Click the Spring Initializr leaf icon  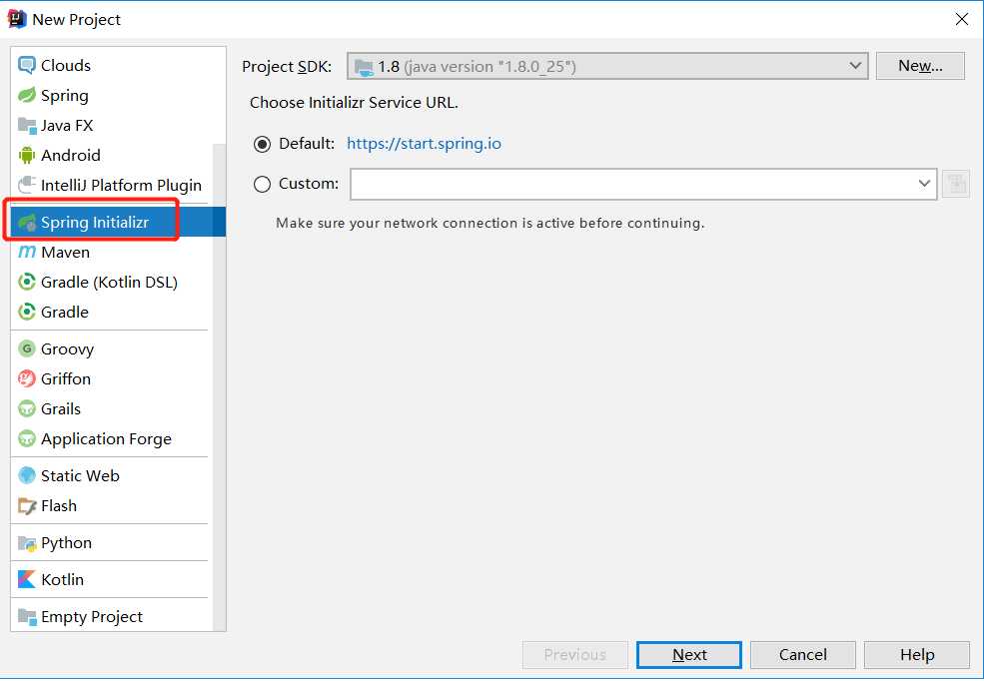click(26, 222)
